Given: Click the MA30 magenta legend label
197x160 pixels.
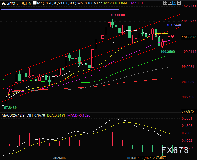Looking at the screenshot, I should 137,3.
